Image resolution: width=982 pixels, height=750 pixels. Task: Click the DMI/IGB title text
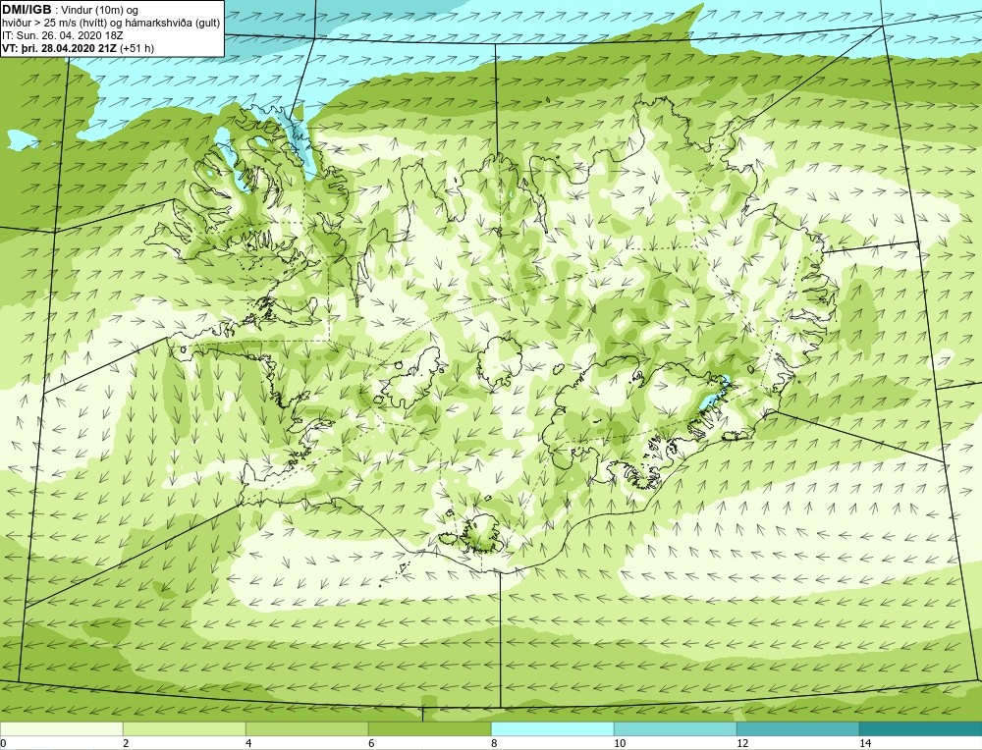[27, 10]
